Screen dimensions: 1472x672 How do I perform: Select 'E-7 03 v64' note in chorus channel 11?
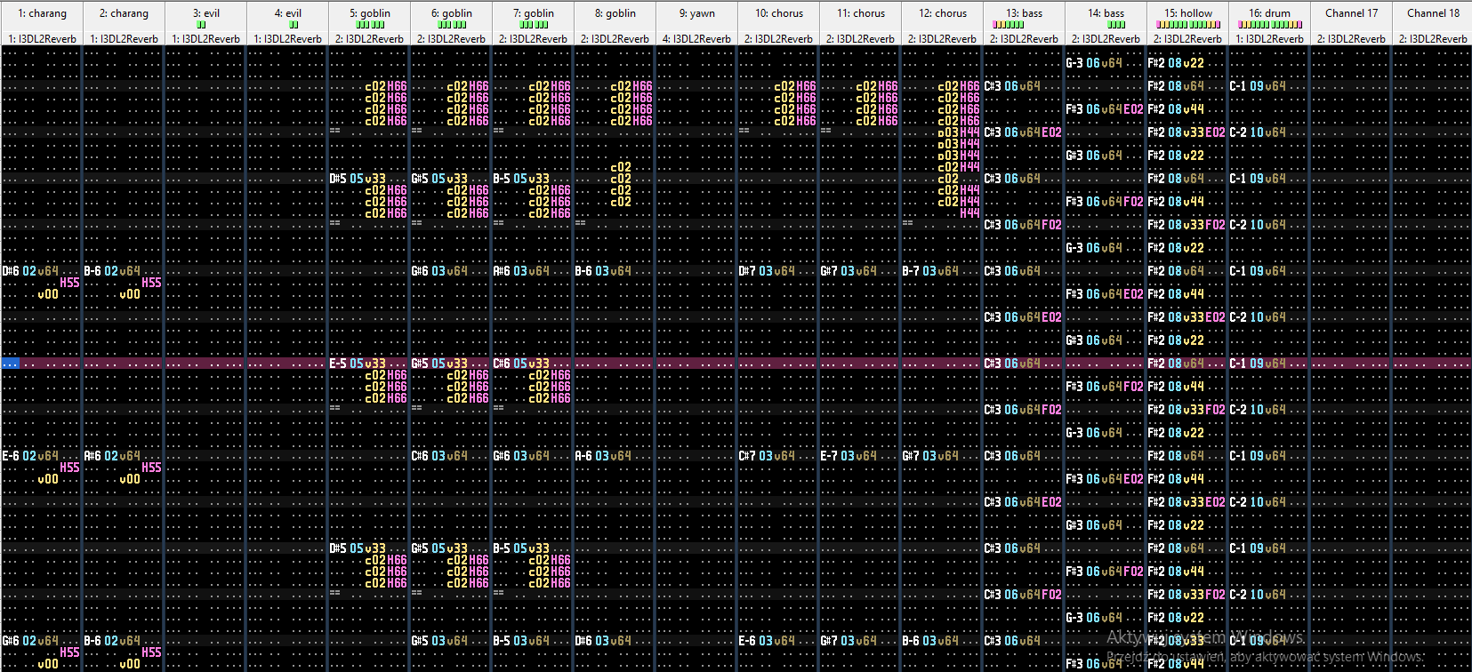(849, 456)
